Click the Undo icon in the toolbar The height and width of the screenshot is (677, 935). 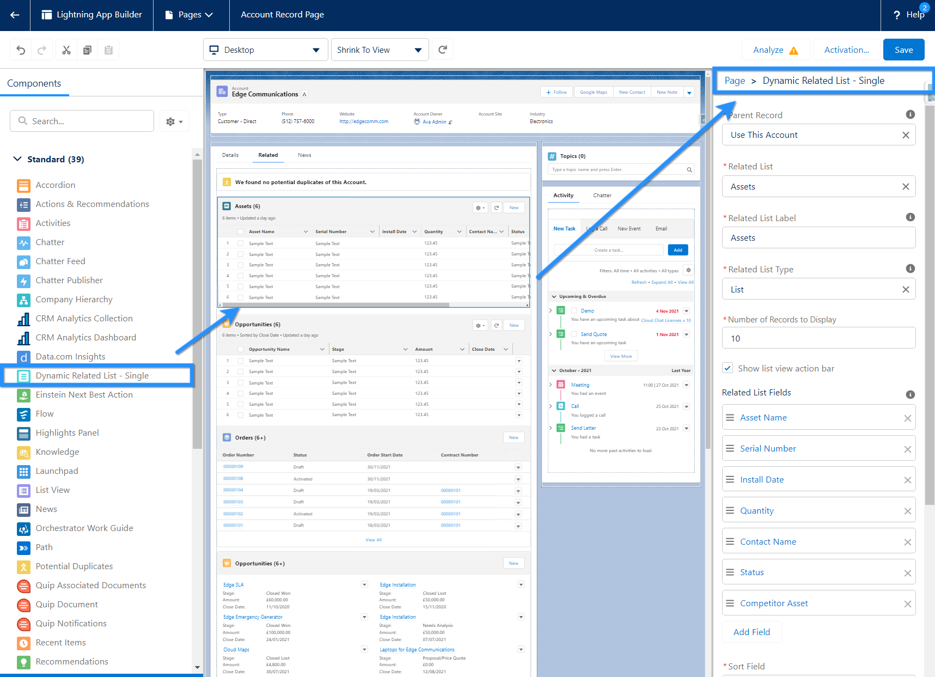tap(20, 50)
